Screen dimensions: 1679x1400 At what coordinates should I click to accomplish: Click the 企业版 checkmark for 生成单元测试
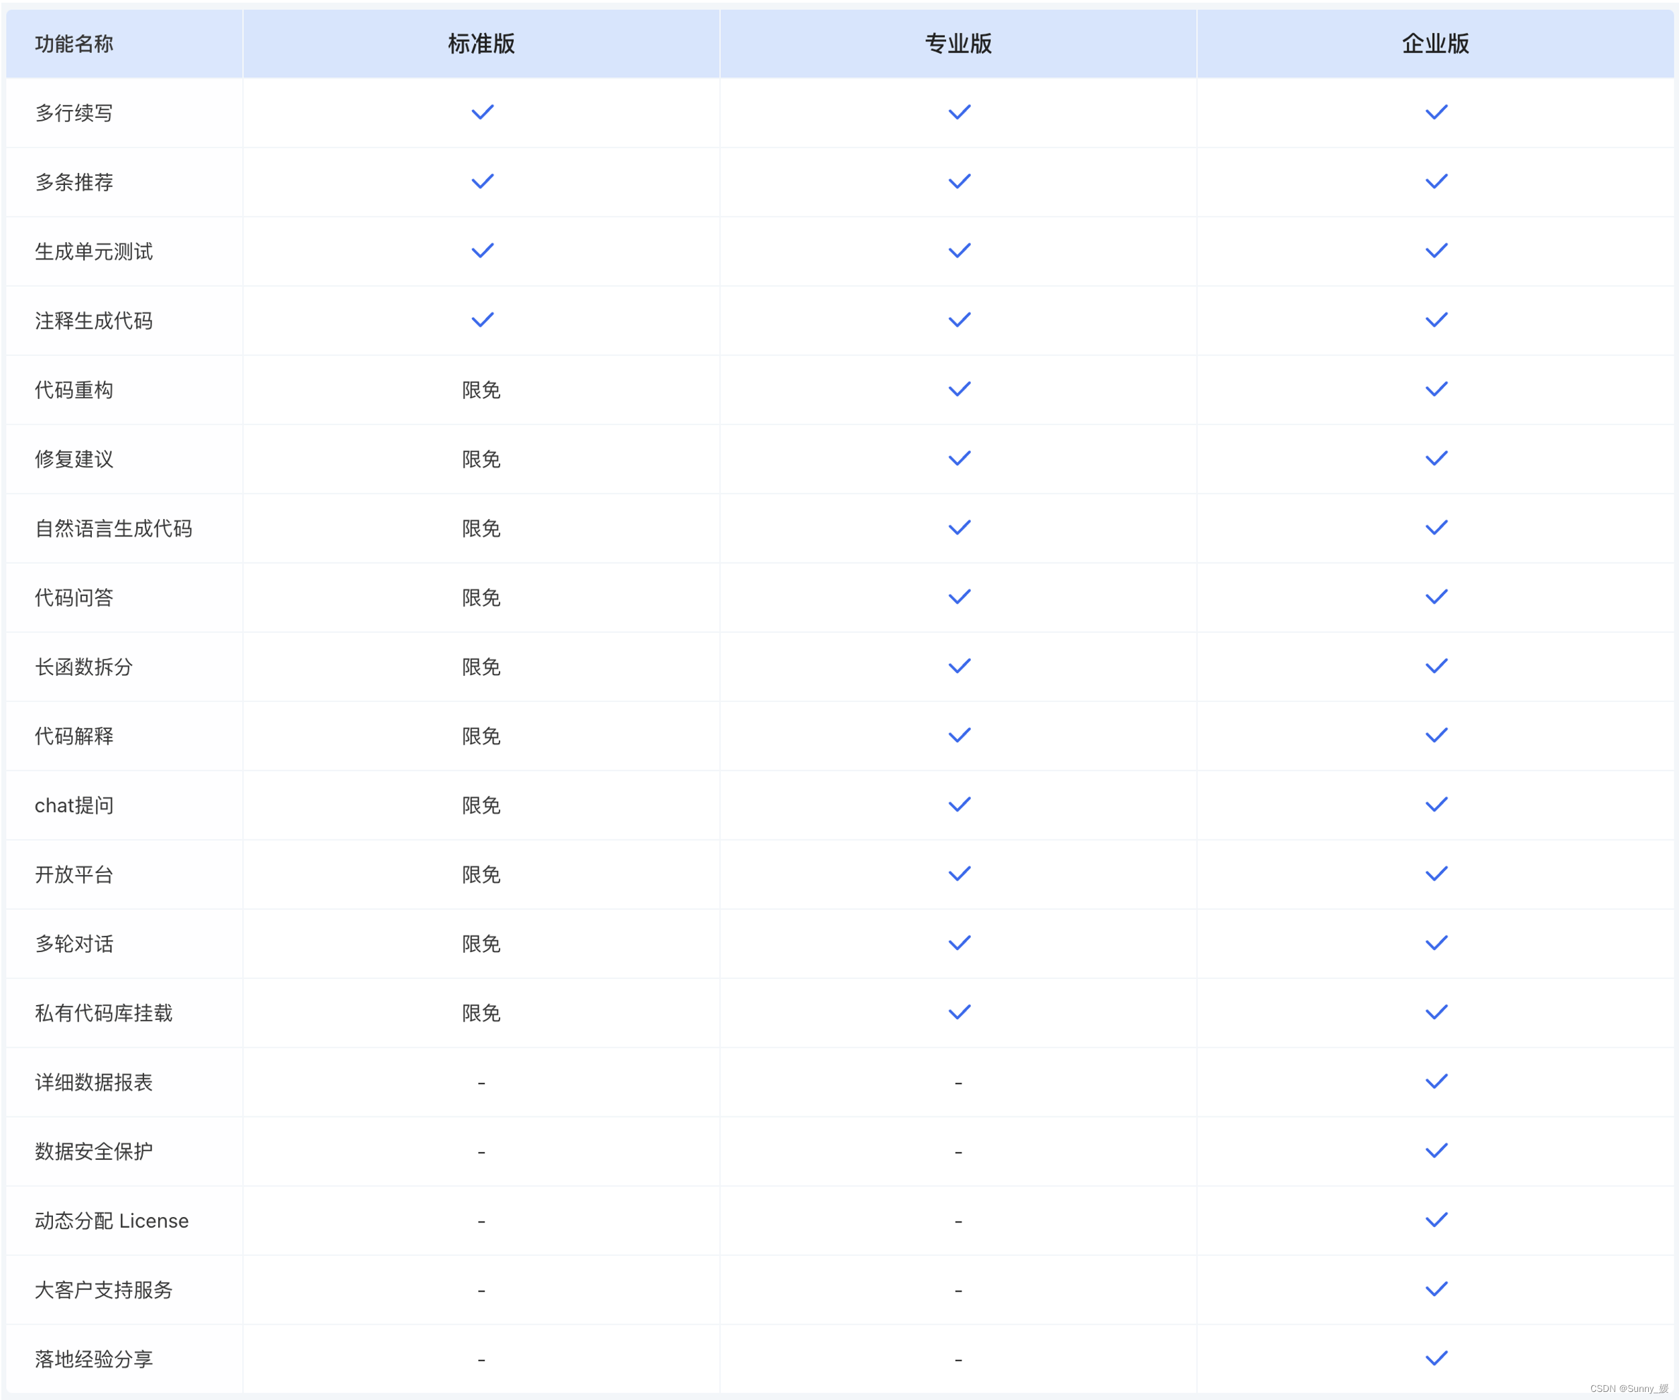(x=1436, y=251)
